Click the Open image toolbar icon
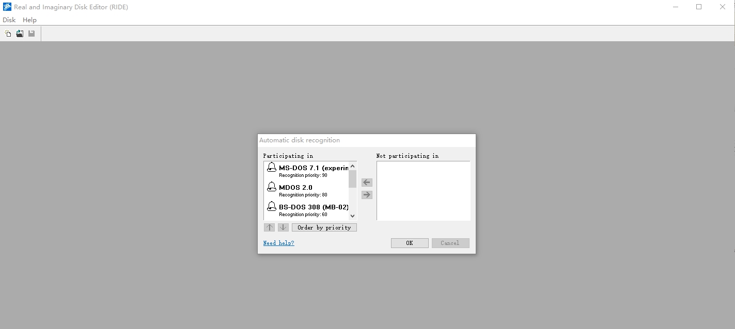This screenshot has width=735, height=329. click(20, 34)
